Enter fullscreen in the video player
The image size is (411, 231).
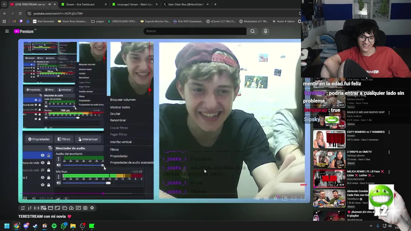click(x=303, y=198)
